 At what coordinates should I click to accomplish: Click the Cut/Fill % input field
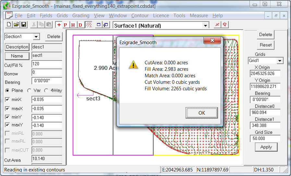[47, 64]
